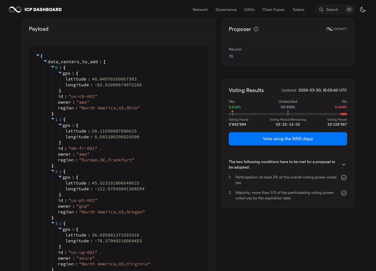Screen dimensions: 376x271
Task: Open the Network menu
Action: pyautogui.click(x=200, y=10)
